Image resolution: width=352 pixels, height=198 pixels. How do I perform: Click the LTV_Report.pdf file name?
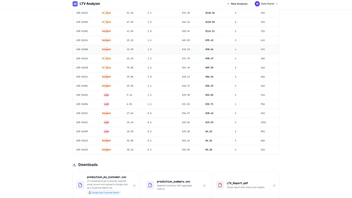[237, 183]
